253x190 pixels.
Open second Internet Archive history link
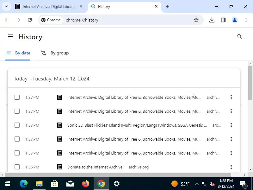(134, 111)
